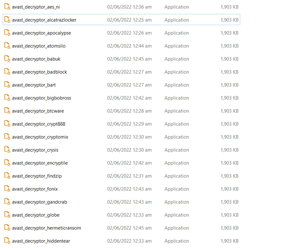This screenshot has height=248, width=293.
Task: Select file name avast_decryptor_fonix
Action: tap(35, 189)
